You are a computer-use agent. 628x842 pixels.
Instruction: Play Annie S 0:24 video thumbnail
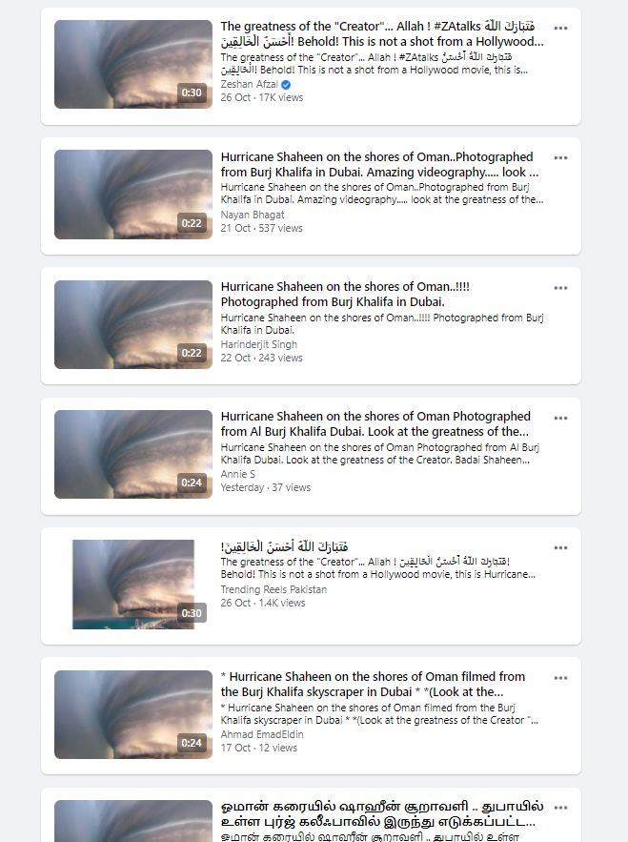pyautogui.click(x=132, y=454)
